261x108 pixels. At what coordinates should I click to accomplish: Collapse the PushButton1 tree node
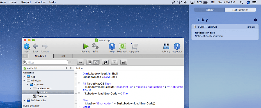(30, 88)
